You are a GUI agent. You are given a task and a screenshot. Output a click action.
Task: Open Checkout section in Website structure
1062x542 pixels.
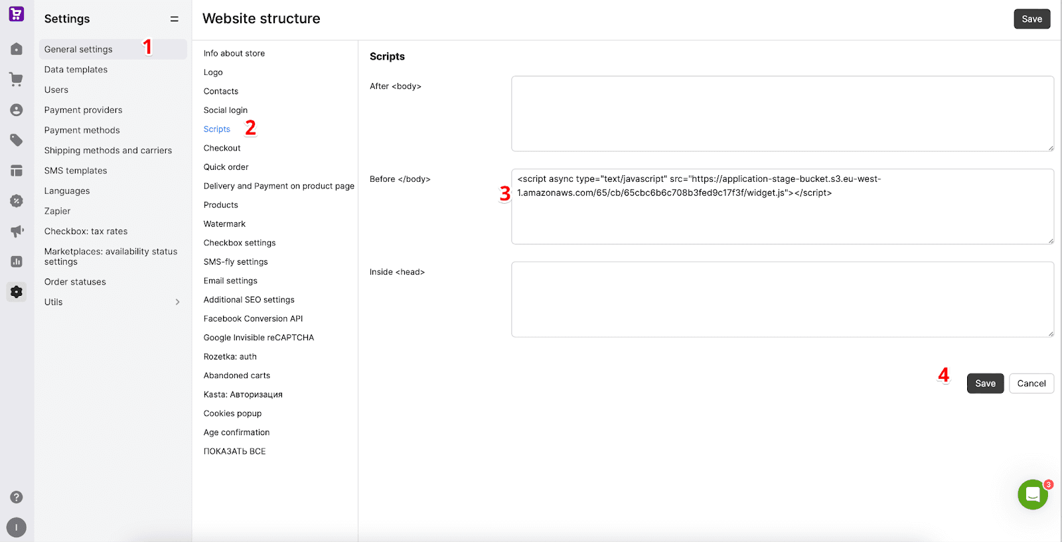(x=222, y=149)
